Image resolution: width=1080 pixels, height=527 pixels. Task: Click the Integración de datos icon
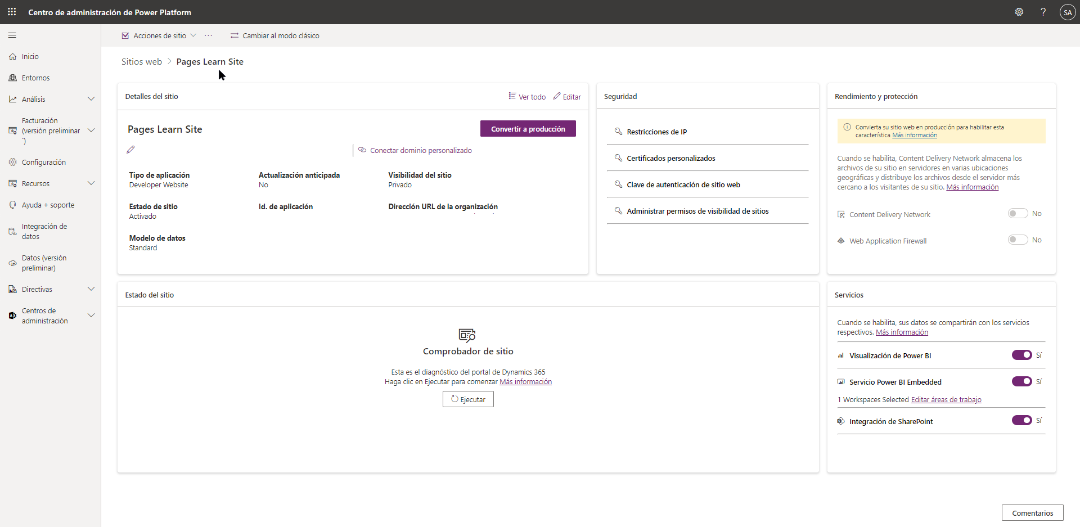[12, 231]
